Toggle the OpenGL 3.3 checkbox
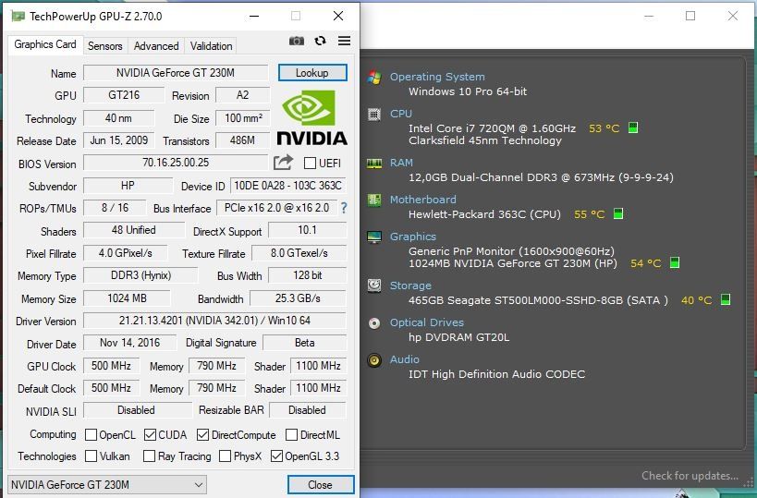The width and height of the screenshot is (757, 498). 276,456
